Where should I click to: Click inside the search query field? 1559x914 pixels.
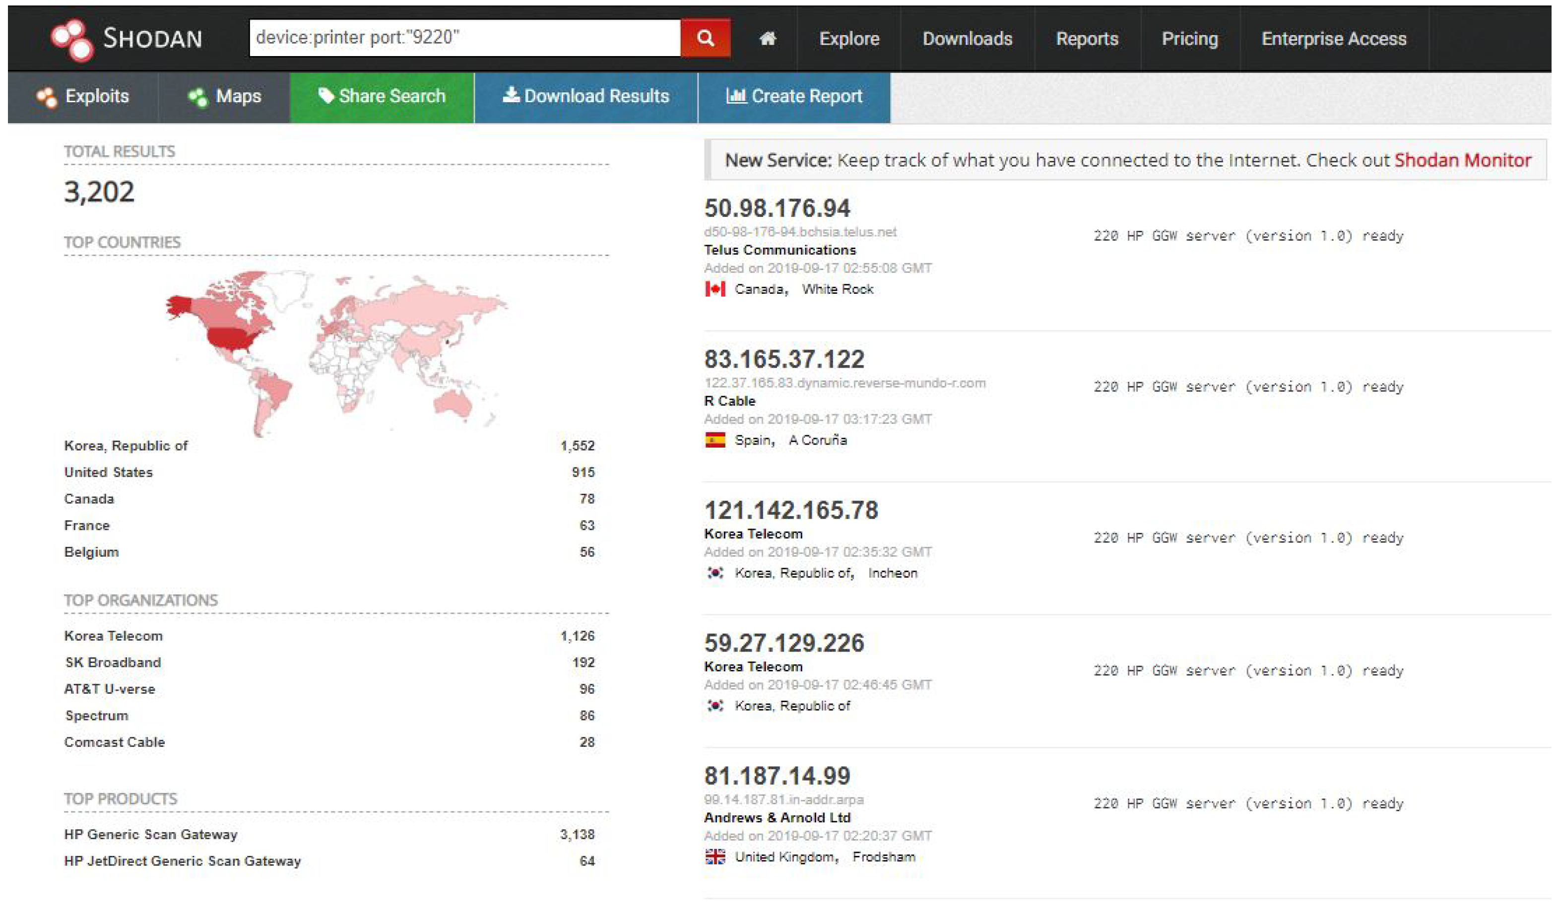[464, 38]
